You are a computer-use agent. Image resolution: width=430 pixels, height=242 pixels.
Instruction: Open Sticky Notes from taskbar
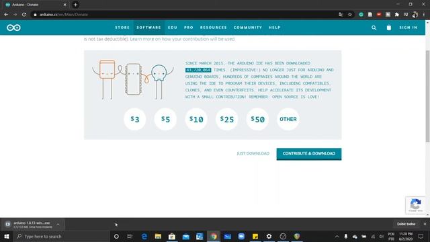[255, 236]
